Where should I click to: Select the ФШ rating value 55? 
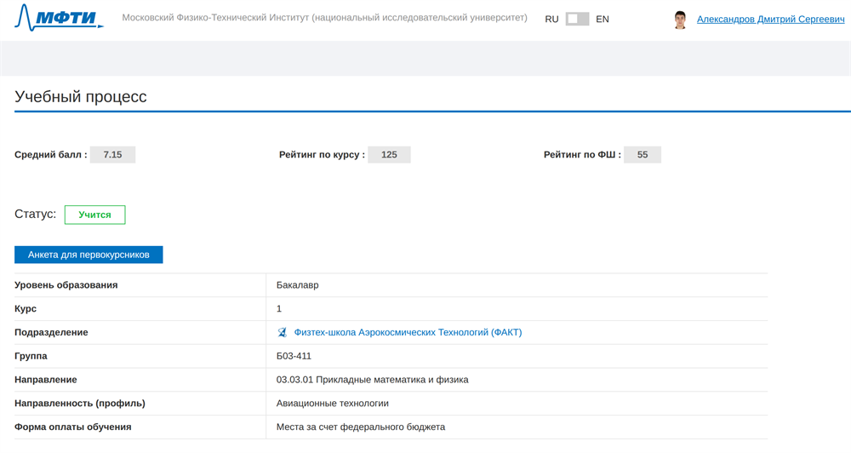pyautogui.click(x=643, y=155)
